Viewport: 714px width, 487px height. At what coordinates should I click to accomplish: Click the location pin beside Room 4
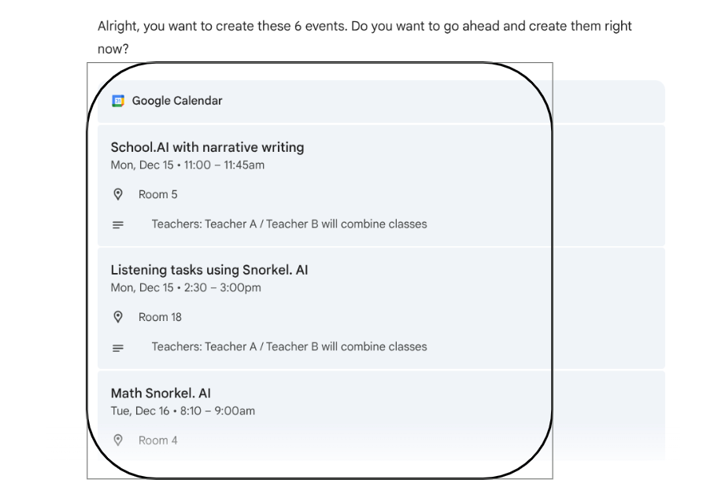pyautogui.click(x=118, y=441)
